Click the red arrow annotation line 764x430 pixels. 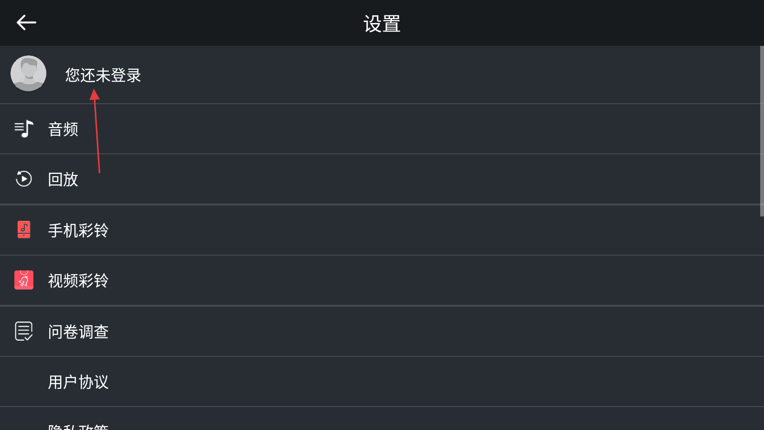coord(96,131)
